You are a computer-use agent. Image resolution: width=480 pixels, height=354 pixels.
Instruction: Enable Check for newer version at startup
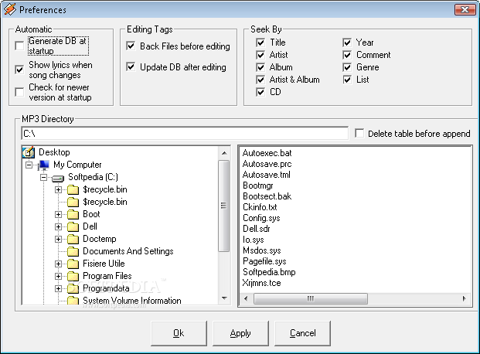coord(19,92)
